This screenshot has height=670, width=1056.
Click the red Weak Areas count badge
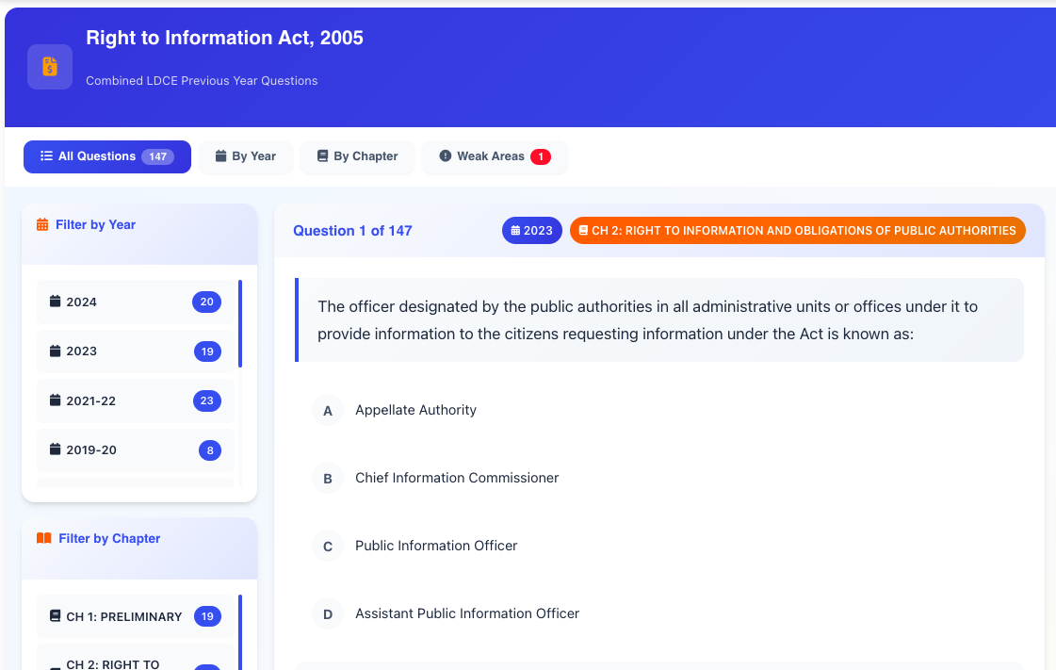pyautogui.click(x=541, y=156)
